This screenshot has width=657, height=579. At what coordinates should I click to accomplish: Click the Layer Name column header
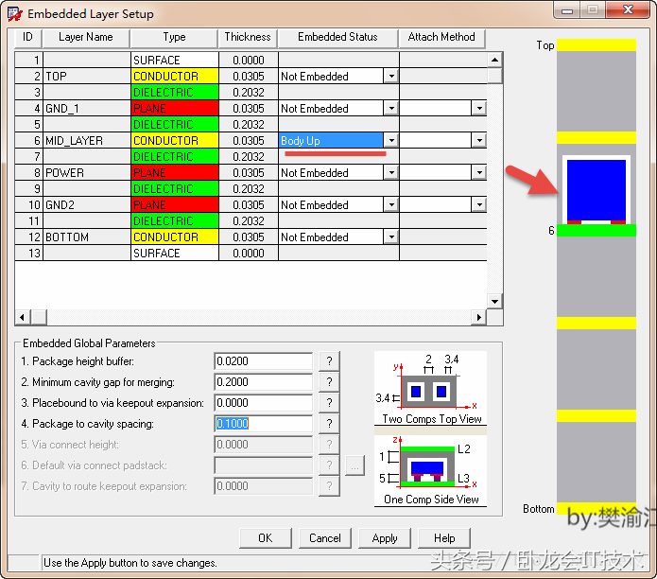click(86, 38)
